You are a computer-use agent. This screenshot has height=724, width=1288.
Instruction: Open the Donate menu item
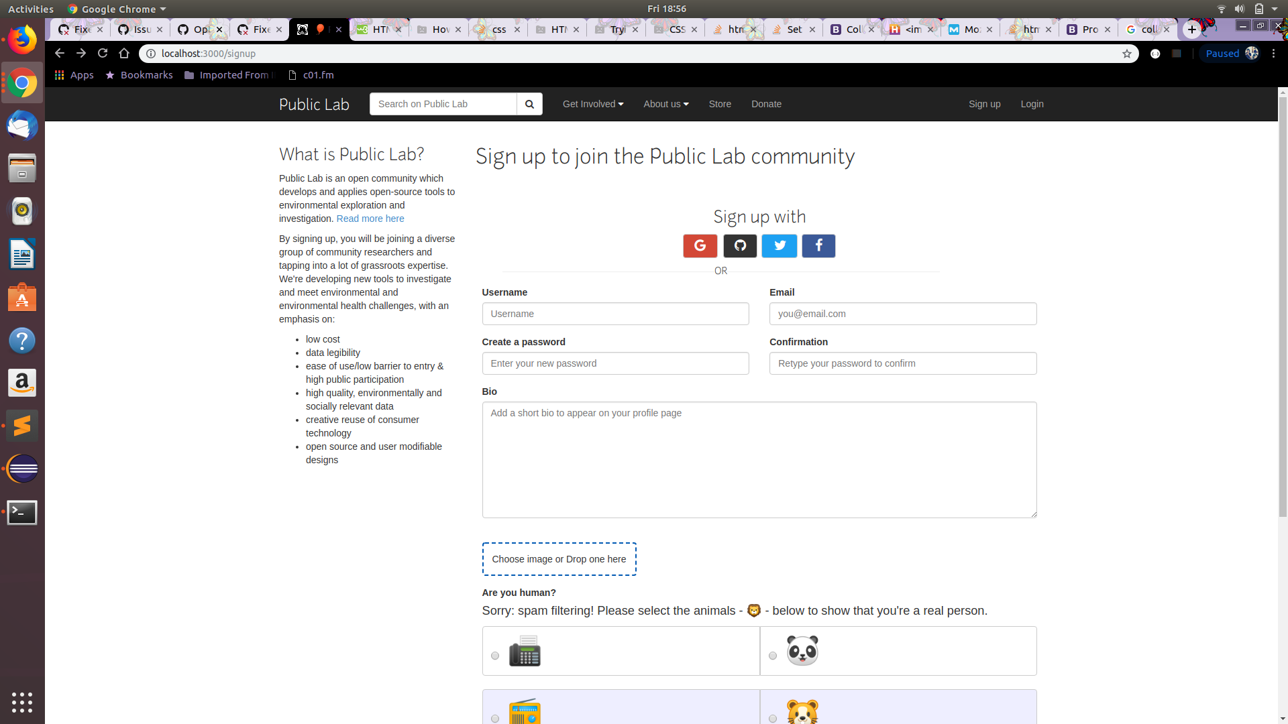tap(766, 104)
